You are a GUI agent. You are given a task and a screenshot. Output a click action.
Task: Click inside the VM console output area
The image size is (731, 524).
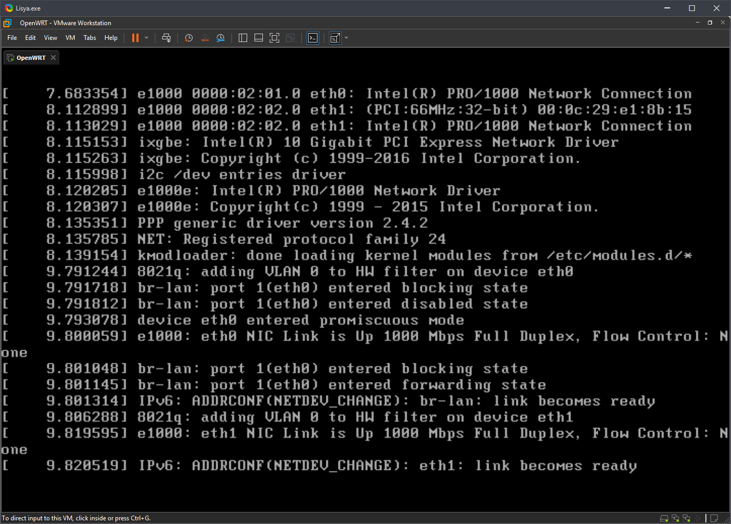click(x=365, y=288)
